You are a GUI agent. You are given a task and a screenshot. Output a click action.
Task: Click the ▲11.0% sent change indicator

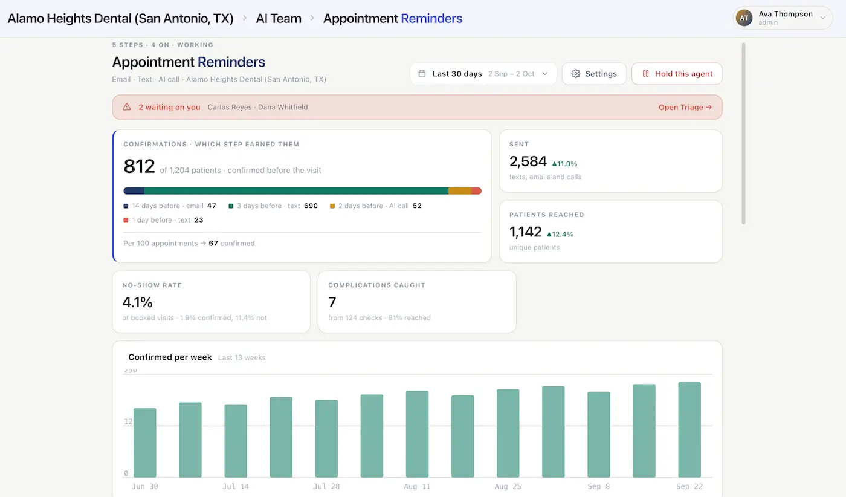pyautogui.click(x=564, y=164)
